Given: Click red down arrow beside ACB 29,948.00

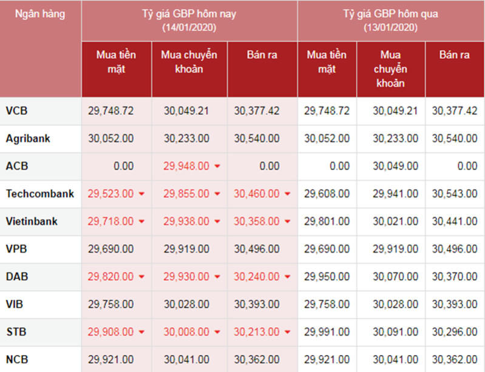Looking at the screenshot, I should (x=217, y=167).
